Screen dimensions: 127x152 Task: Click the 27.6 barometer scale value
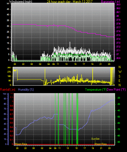(118, 31)
